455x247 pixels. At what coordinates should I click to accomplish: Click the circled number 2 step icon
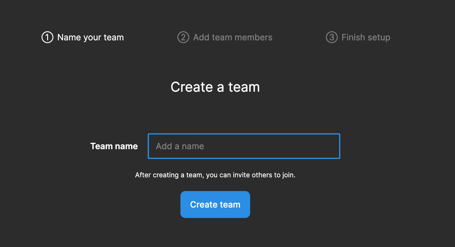pyautogui.click(x=183, y=37)
